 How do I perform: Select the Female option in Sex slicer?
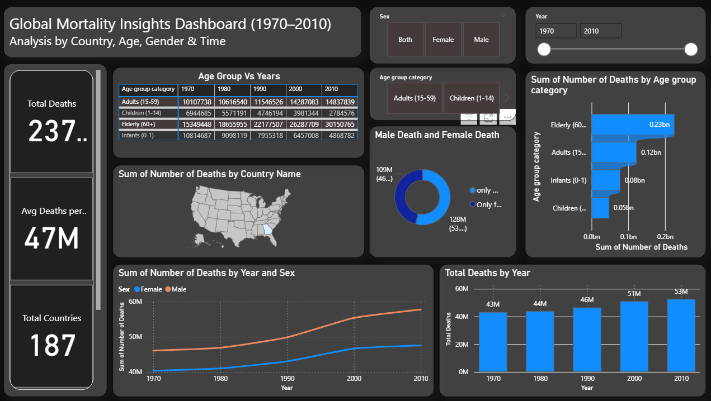[443, 40]
